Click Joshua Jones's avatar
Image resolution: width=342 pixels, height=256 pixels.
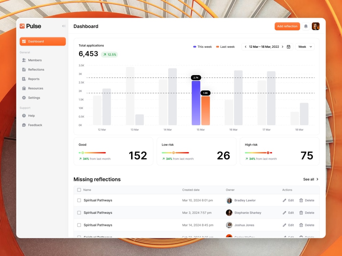tap(229, 225)
